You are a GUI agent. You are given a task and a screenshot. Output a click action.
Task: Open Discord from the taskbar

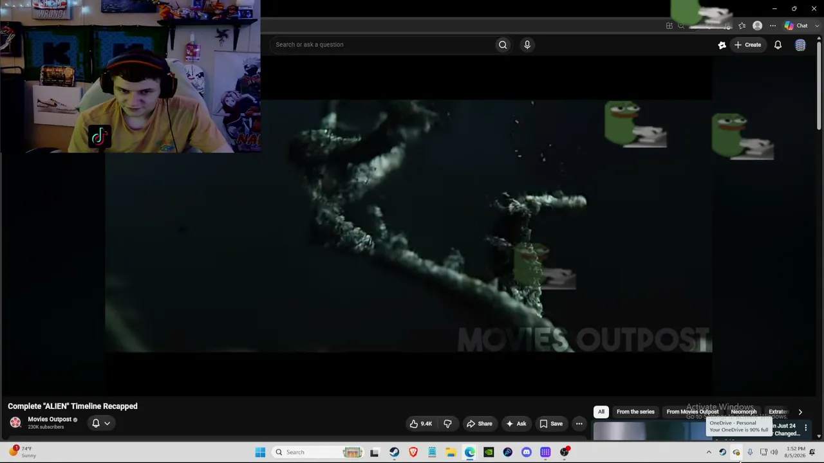(527, 452)
